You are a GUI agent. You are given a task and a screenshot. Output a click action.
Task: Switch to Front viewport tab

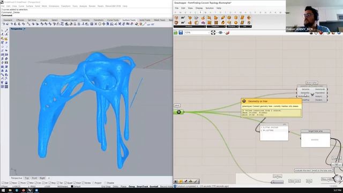[34, 178]
